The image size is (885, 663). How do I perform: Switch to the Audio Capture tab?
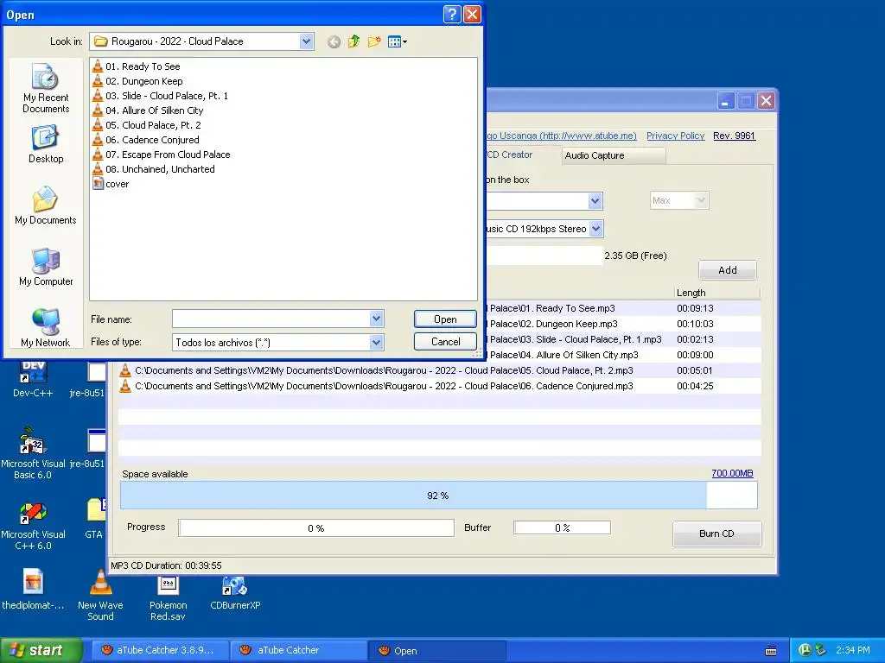[x=614, y=155]
